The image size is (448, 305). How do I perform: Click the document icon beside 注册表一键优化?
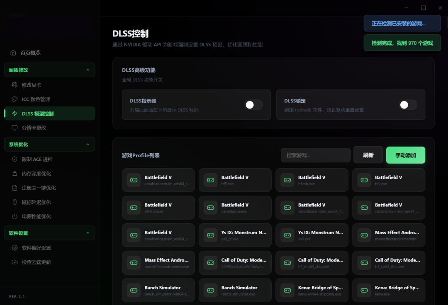(x=15, y=188)
